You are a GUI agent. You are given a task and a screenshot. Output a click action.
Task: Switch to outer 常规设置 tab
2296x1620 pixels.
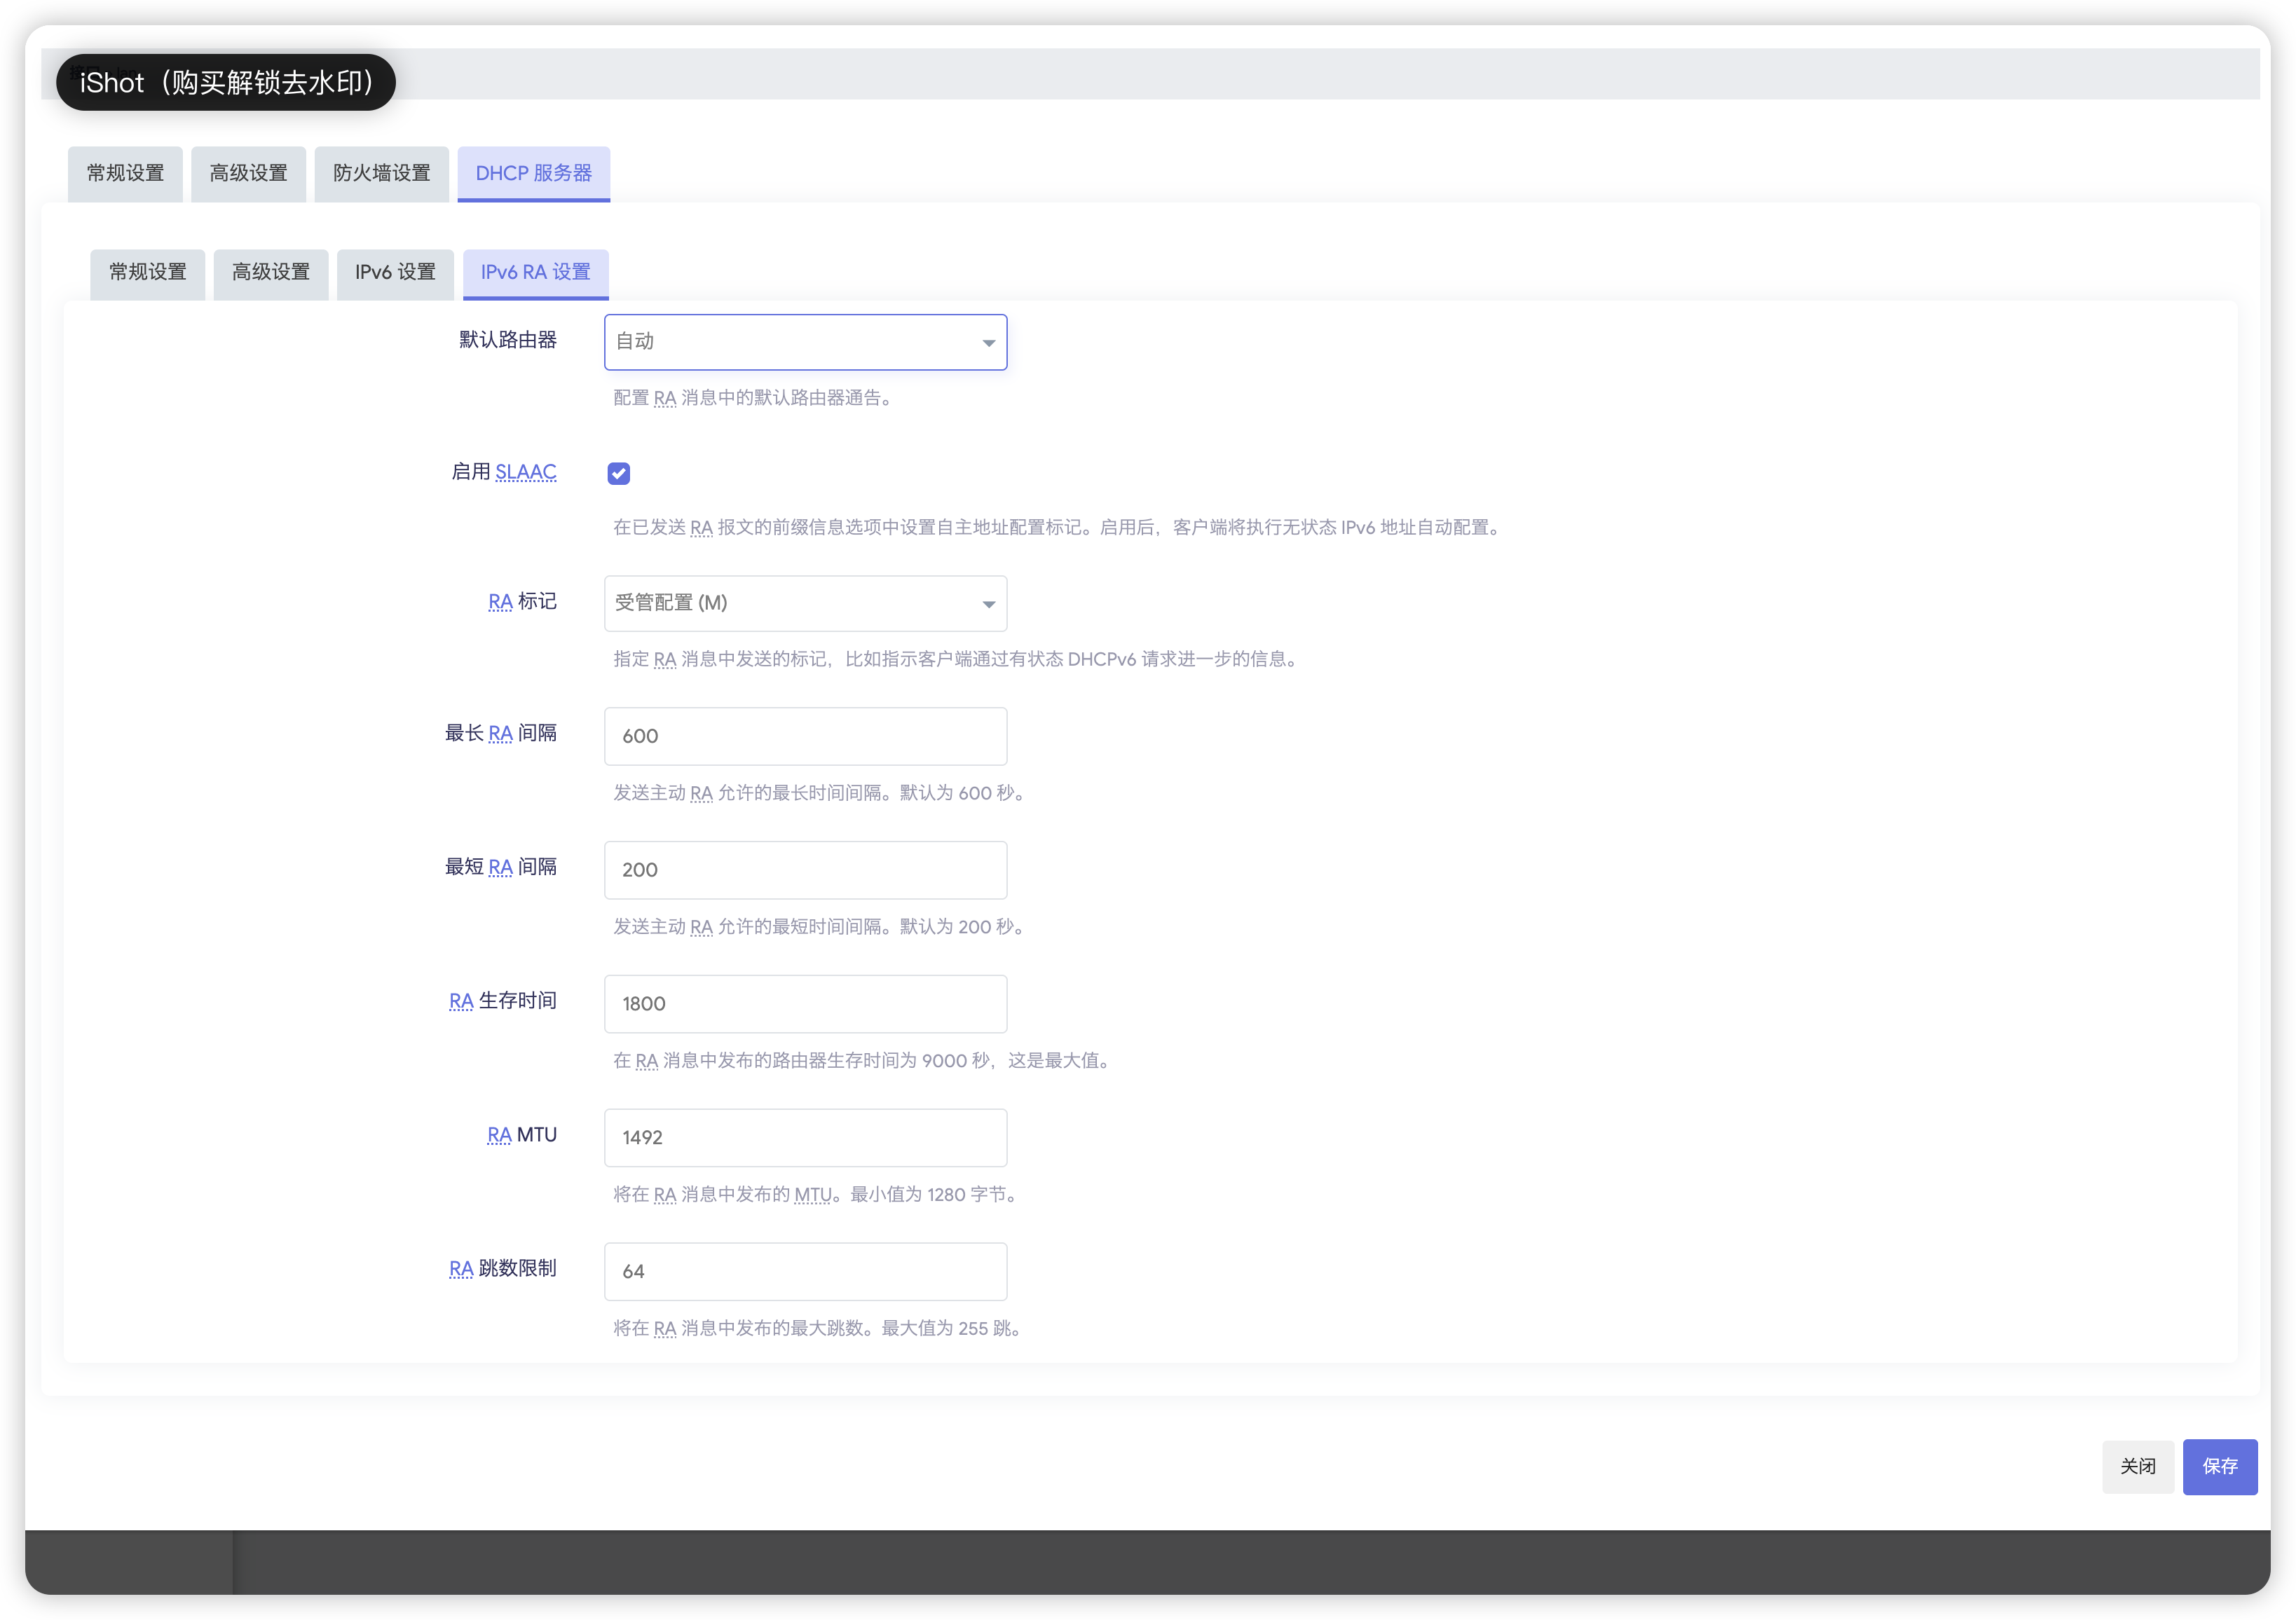pos(125,174)
